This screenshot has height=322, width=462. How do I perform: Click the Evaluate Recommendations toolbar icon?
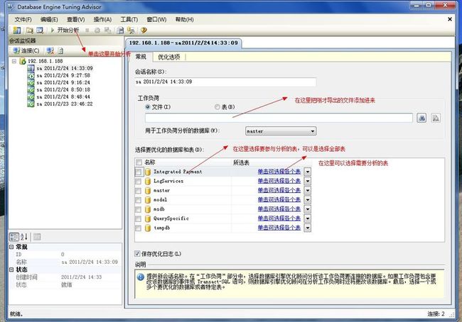(131, 30)
